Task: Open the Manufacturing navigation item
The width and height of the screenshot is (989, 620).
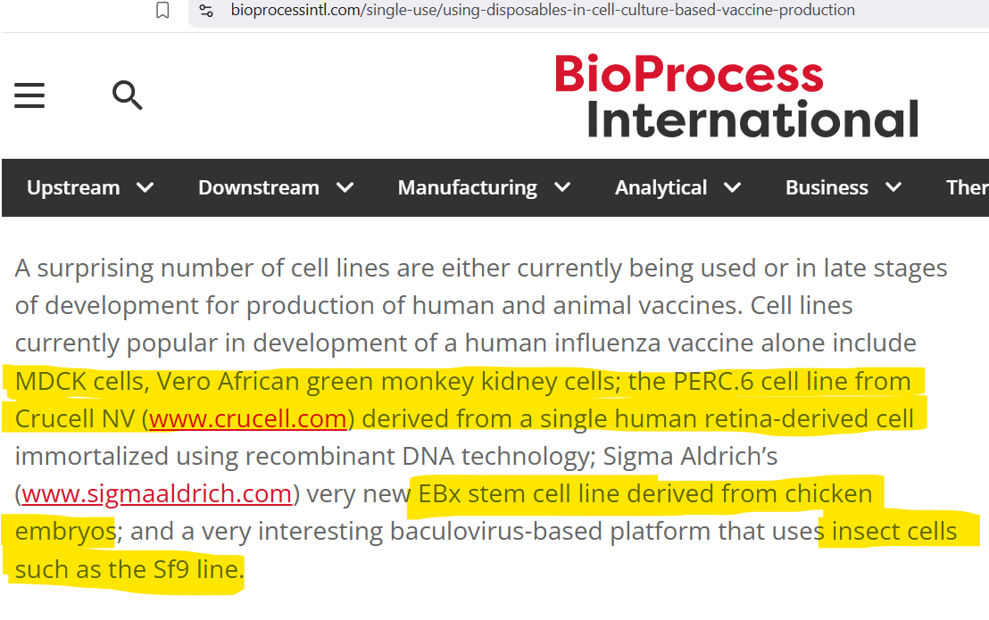Action: pyautogui.click(x=468, y=187)
